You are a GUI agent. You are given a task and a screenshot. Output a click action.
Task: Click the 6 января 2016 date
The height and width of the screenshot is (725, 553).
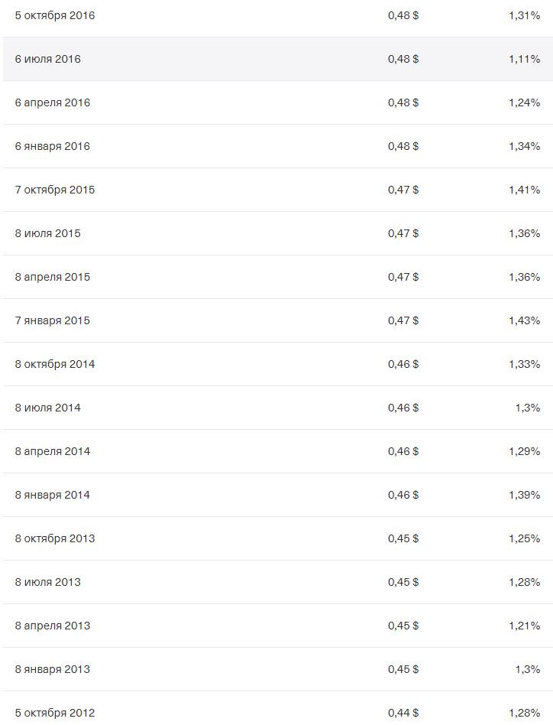tap(52, 146)
